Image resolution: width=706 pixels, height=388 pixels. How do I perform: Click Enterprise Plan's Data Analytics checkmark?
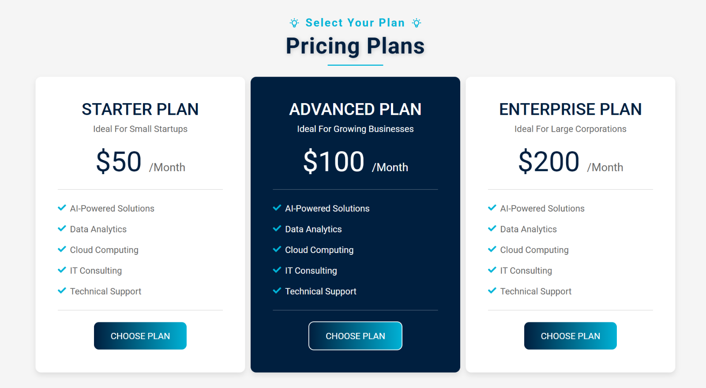tap(492, 229)
